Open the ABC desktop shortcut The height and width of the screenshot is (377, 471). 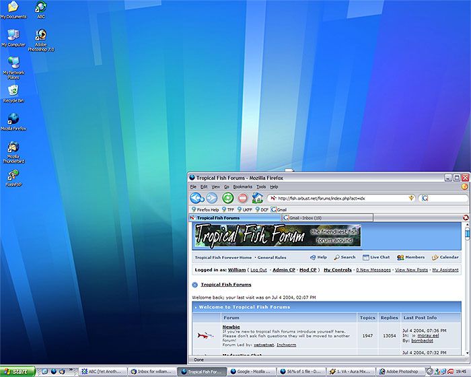(x=41, y=10)
